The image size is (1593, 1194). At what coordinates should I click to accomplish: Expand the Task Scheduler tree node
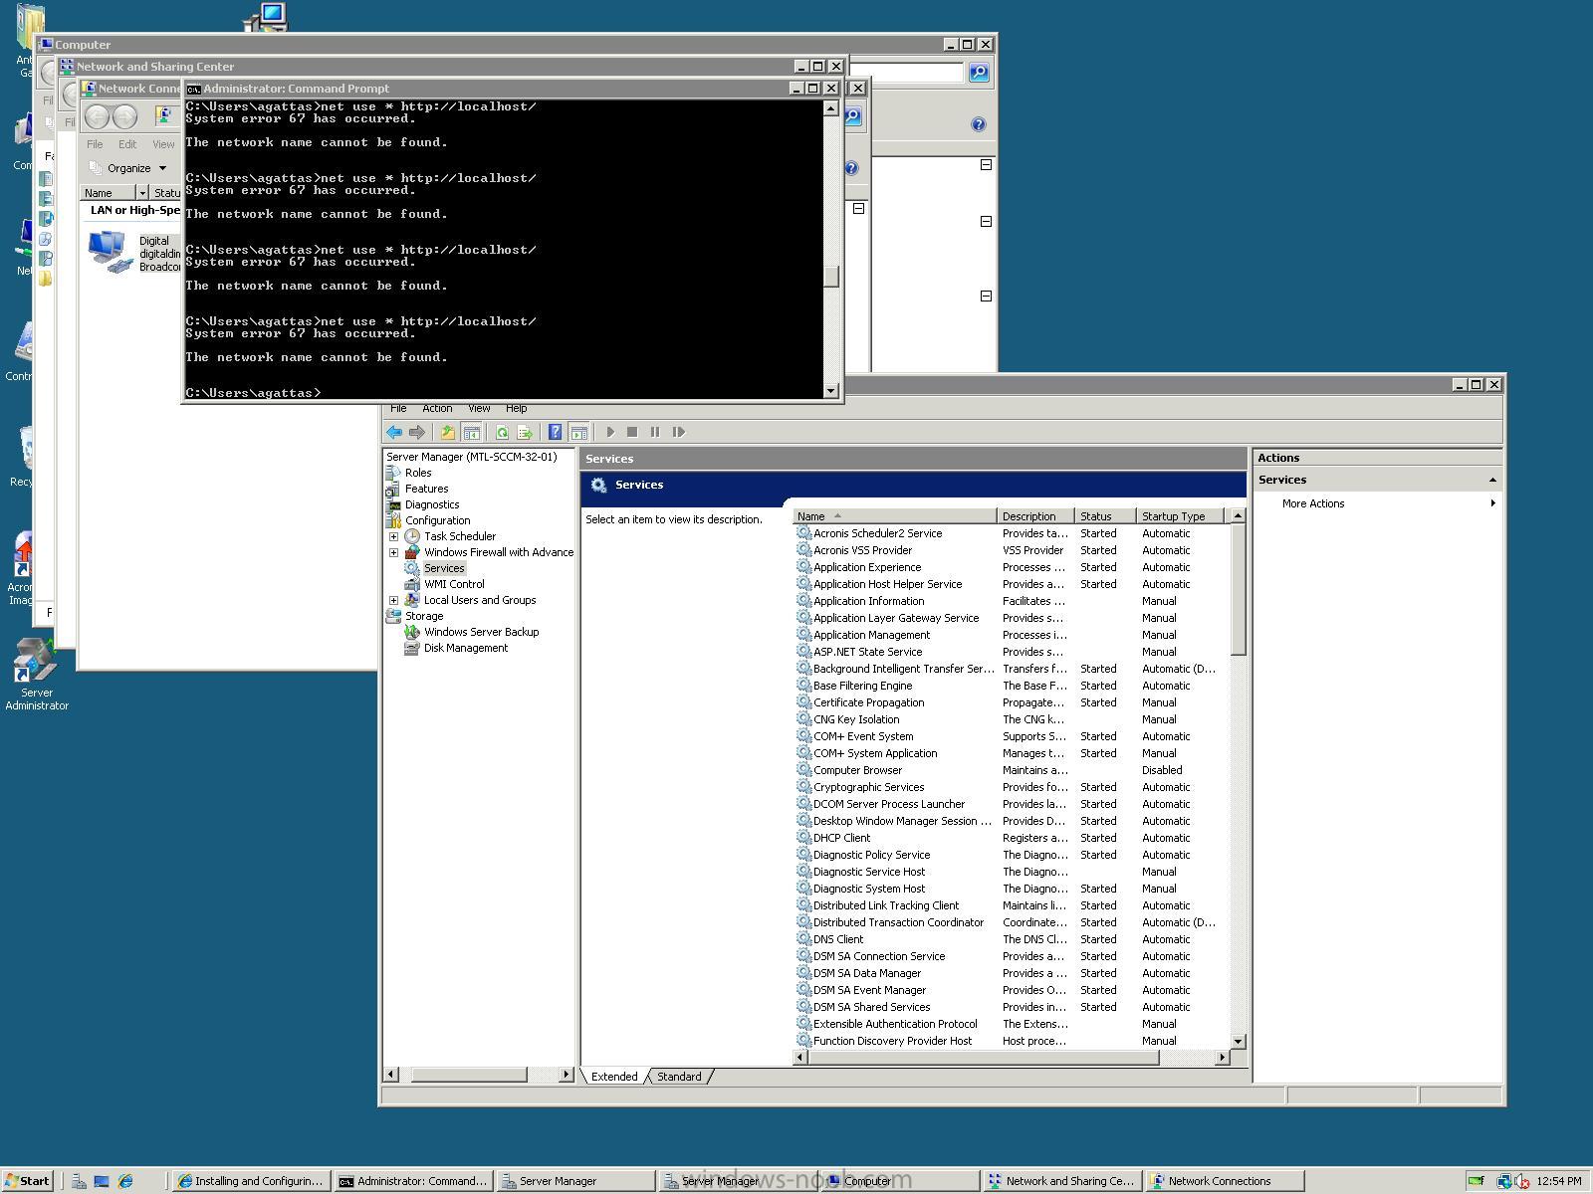(393, 536)
